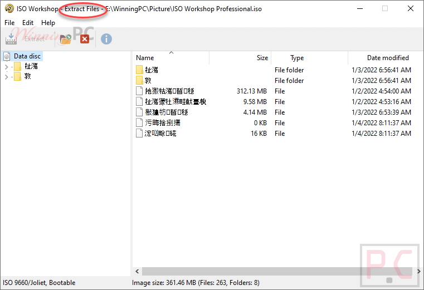
Task: Expand the first folder in the tree
Action: click(x=7, y=66)
